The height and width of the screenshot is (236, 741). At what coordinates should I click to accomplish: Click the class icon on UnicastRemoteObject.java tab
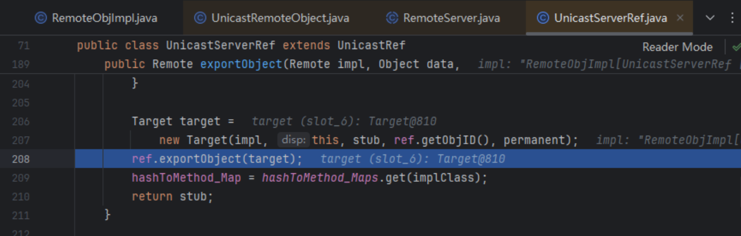point(200,18)
